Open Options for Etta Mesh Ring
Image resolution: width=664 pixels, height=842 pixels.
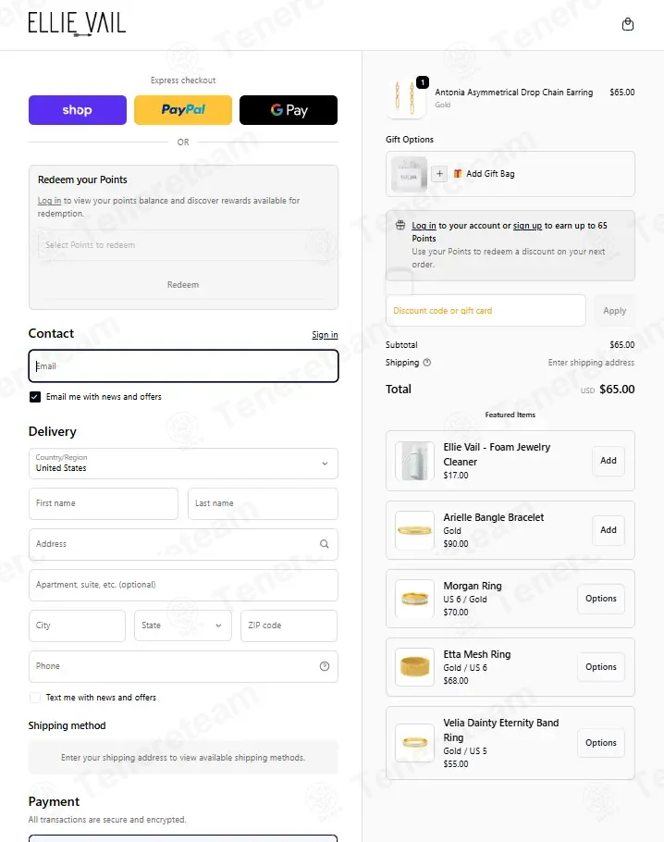pos(601,667)
